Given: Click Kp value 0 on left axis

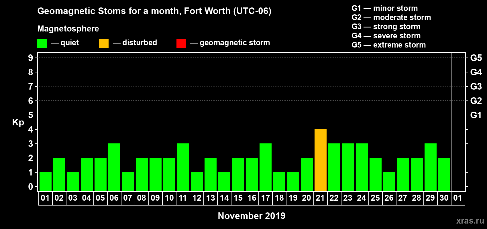Looking at the screenshot, I should tap(31, 187).
